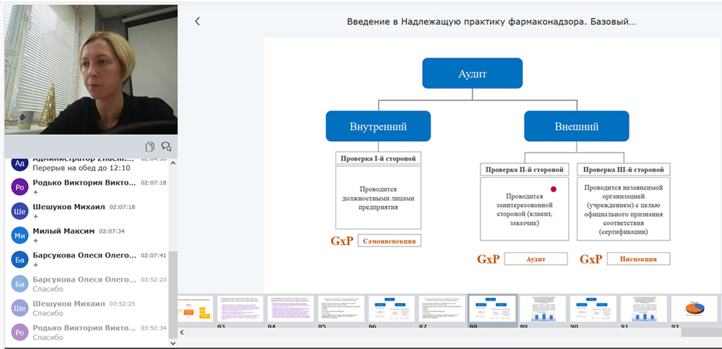
Task: Click the 'Ми' avatar of Милый Максим
Action: click(20, 235)
